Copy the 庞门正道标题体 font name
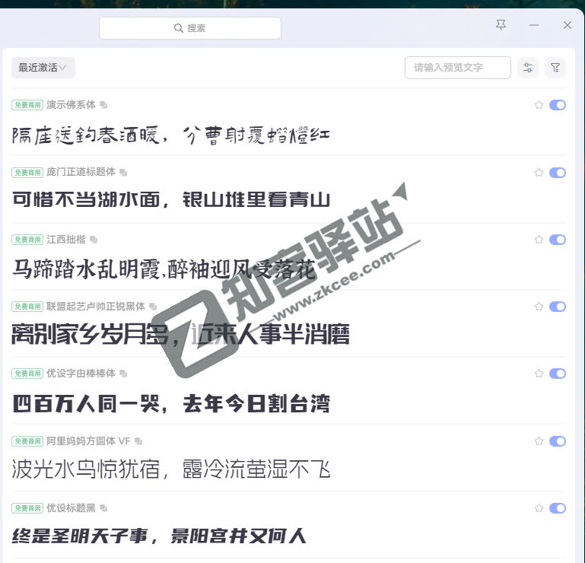 (123, 173)
